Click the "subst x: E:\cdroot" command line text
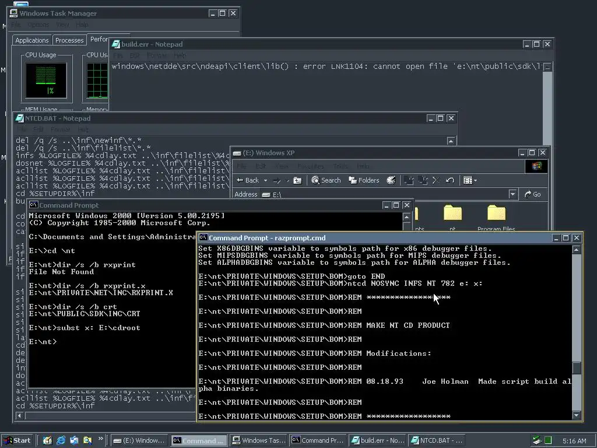Screen dimensions: 597x448 tap(98, 328)
